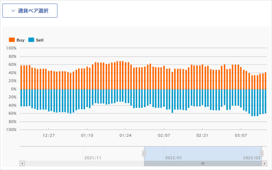Click the 02/21 date label on the x-axis

coord(203,136)
